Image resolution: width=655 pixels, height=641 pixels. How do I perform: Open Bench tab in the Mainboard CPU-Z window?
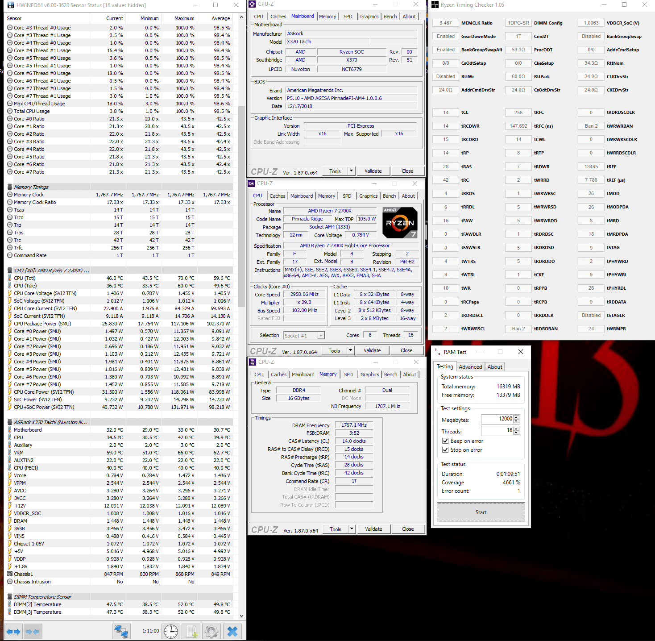tap(390, 17)
